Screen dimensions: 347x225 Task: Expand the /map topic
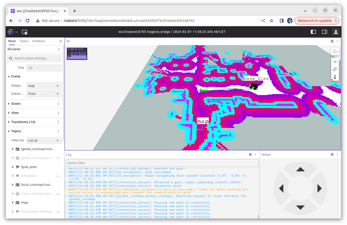[13, 203]
